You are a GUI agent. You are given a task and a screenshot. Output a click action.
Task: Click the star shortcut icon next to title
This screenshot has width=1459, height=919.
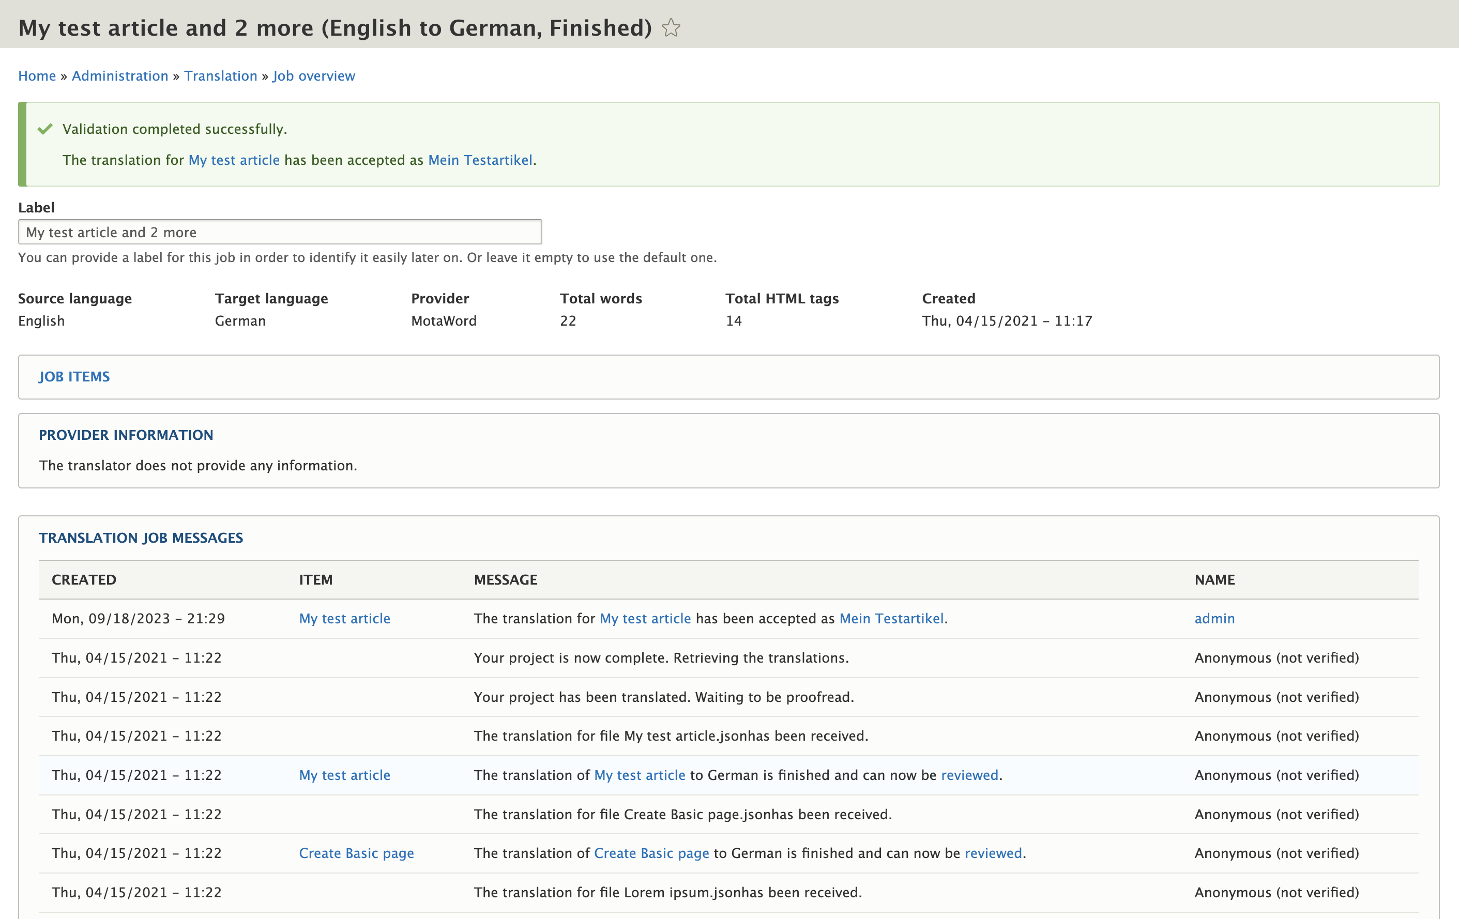coord(671,28)
